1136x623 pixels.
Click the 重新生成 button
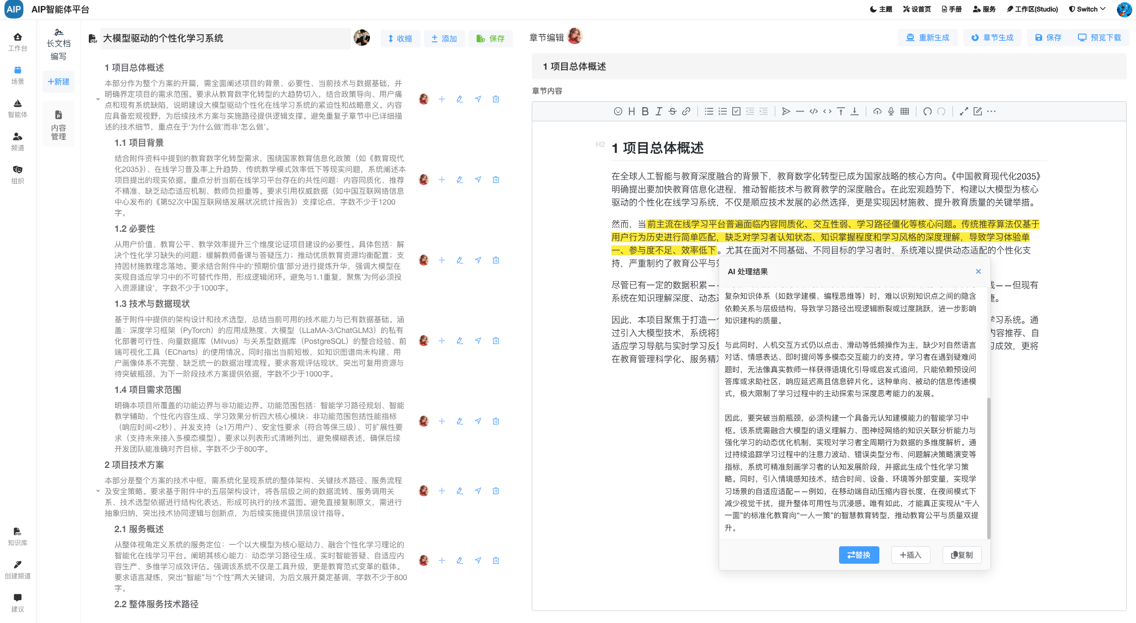click(927, 38)
